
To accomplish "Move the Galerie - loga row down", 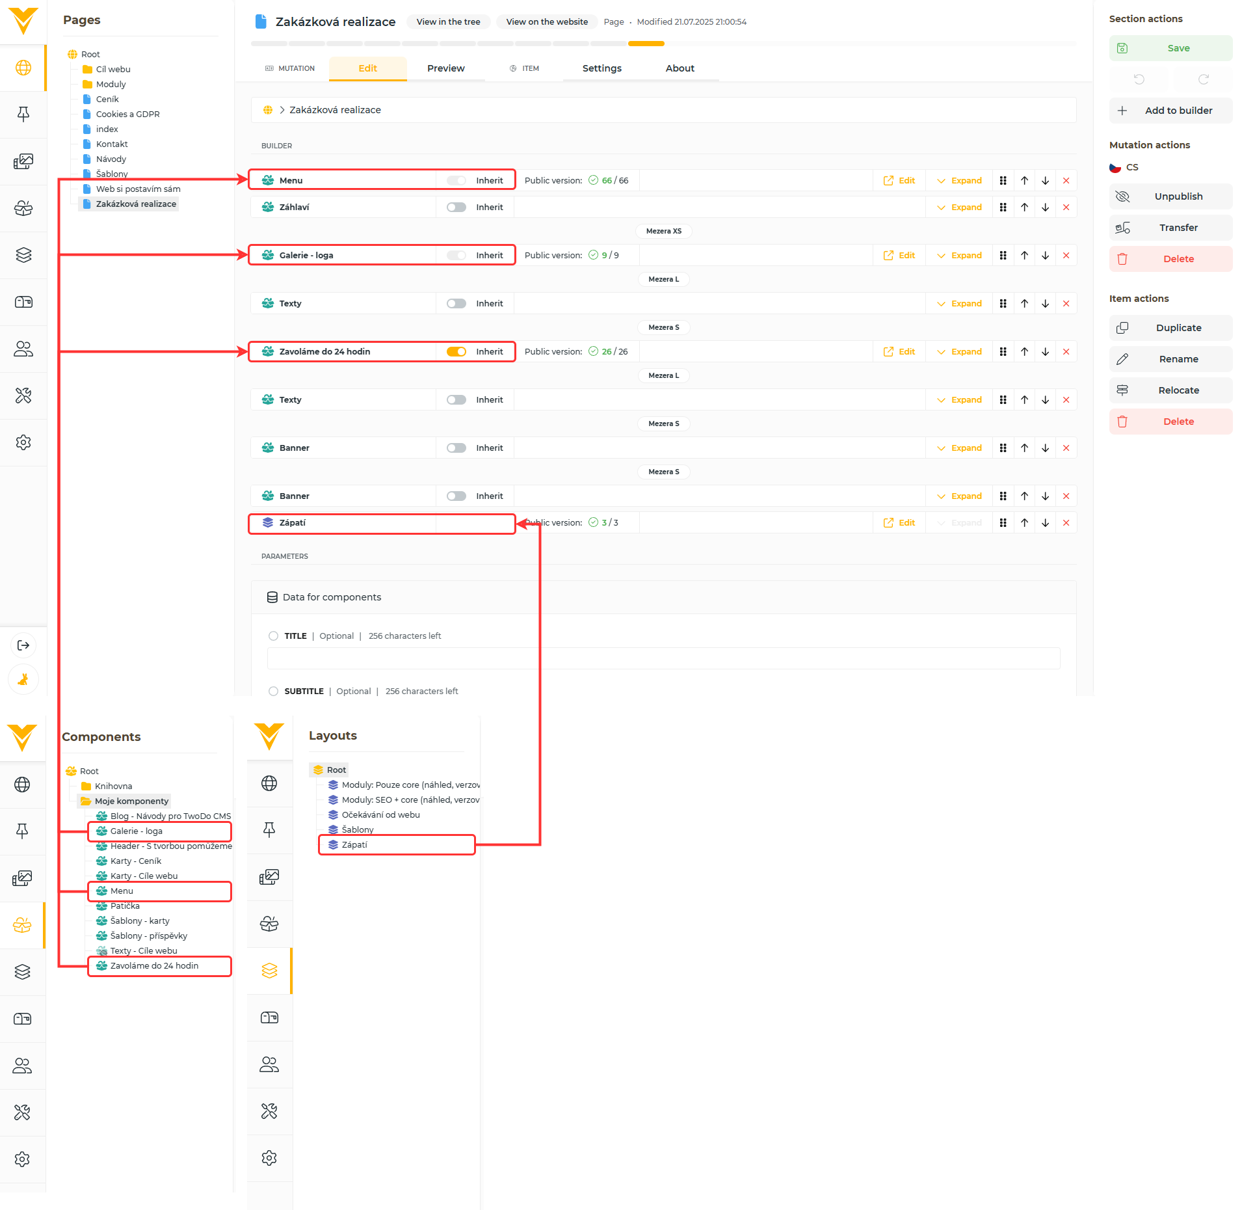I will 1045,256.
